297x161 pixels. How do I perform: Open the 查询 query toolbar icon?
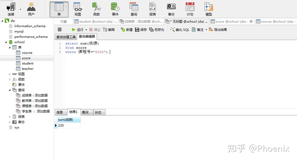coord(134,9)
